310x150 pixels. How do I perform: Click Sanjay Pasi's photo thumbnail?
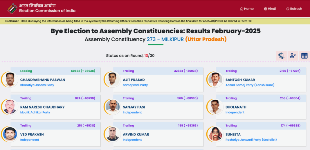click(113, 107)
